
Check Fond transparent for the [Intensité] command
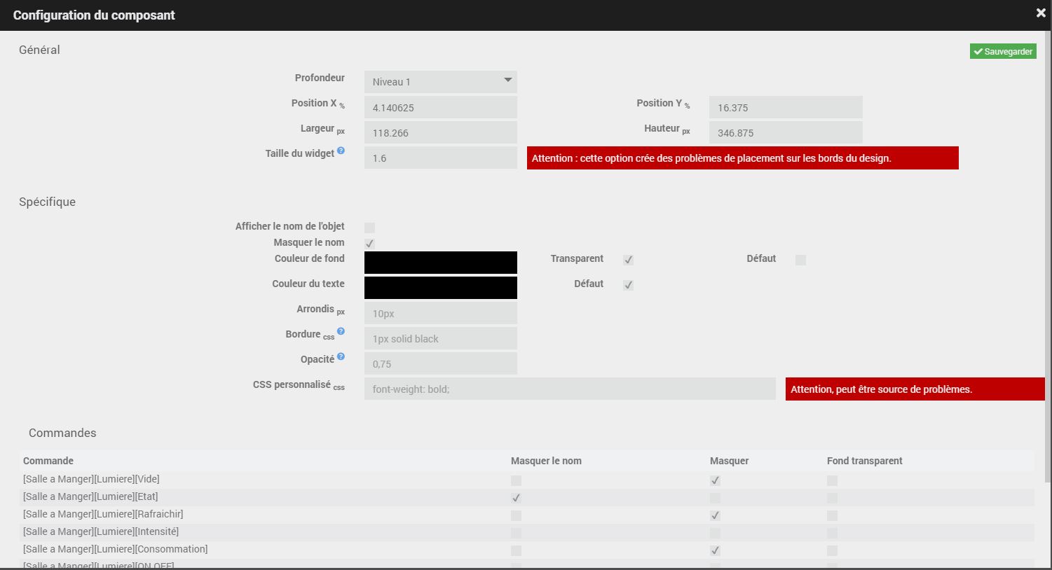click(x=832, y=533)
